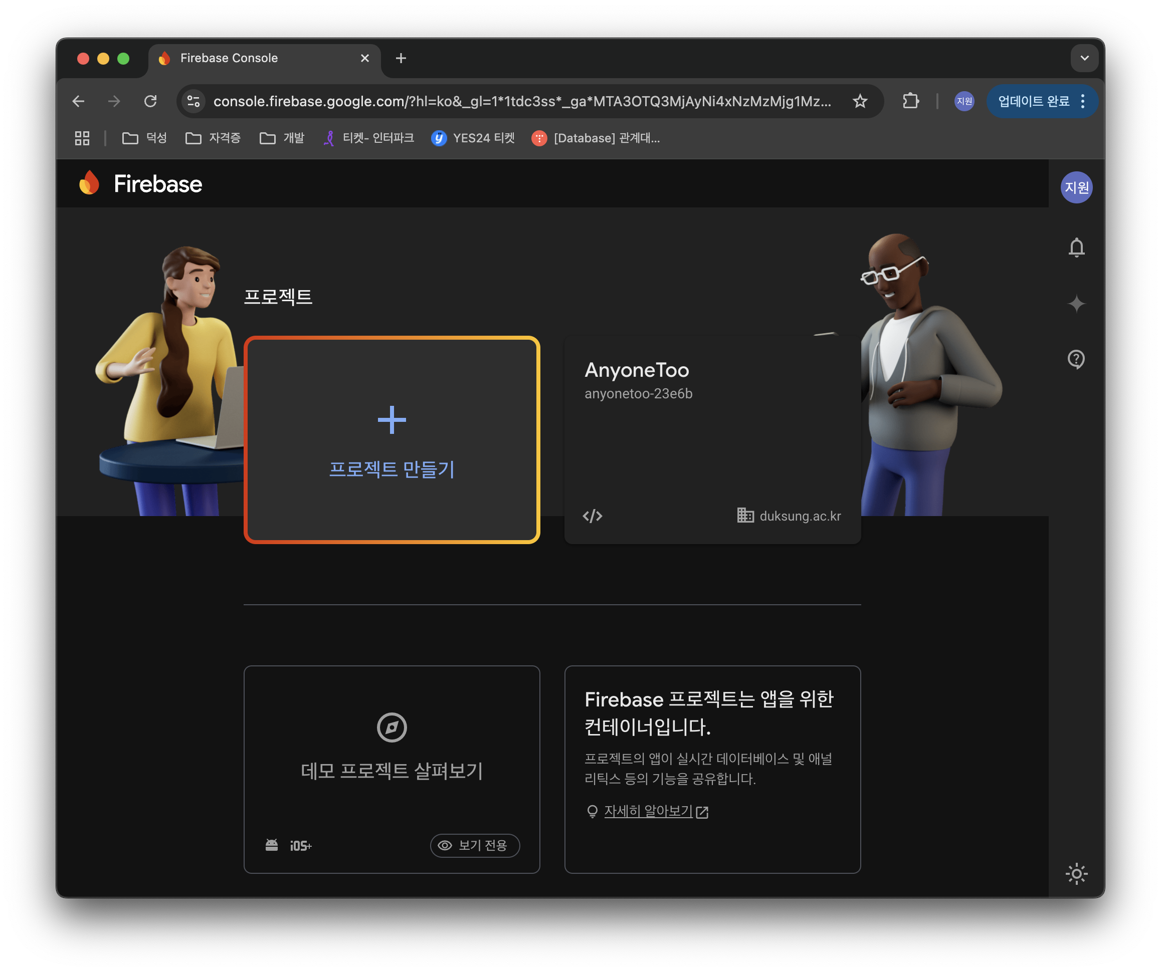Open 데모 프로젝트 살펴보기 card

[392, 769]
